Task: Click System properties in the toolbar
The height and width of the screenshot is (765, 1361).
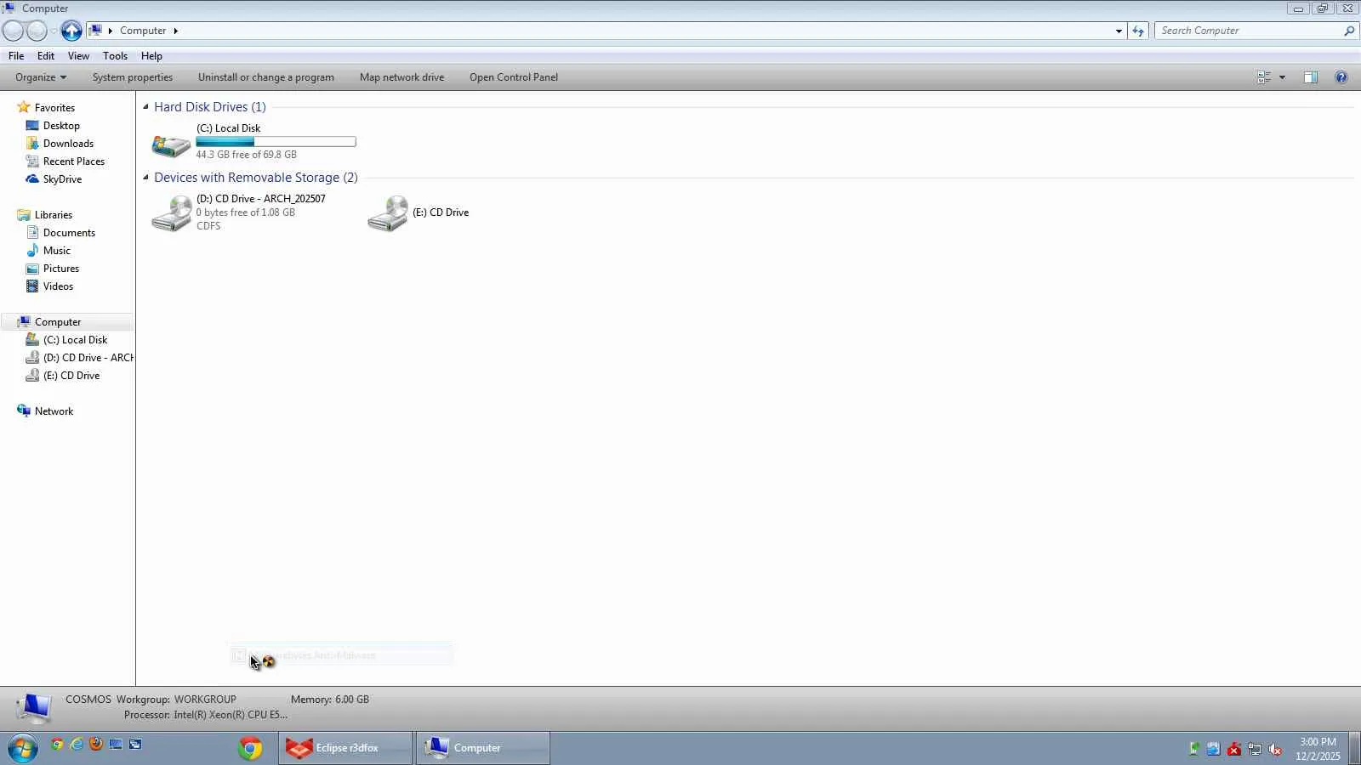Action: [133, 77]
